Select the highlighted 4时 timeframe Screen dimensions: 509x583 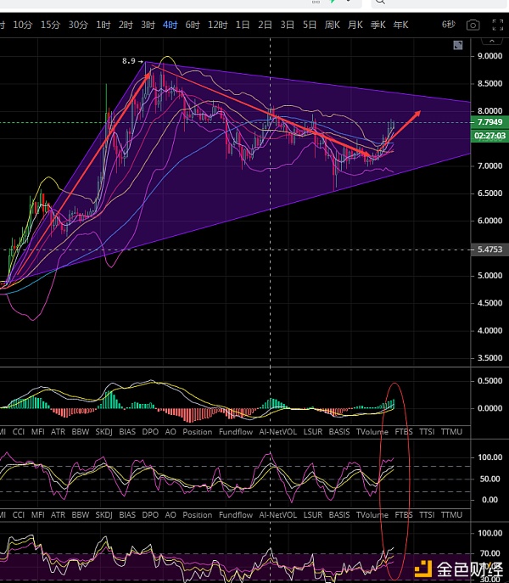click(x=171, y=25)
